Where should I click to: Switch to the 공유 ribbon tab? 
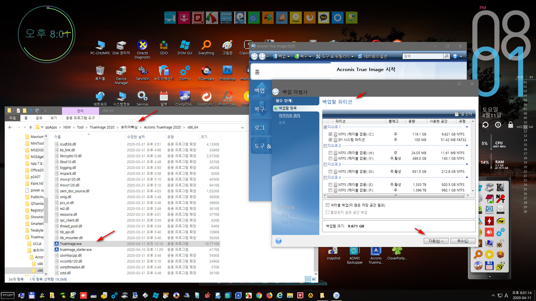coord(39,118)
